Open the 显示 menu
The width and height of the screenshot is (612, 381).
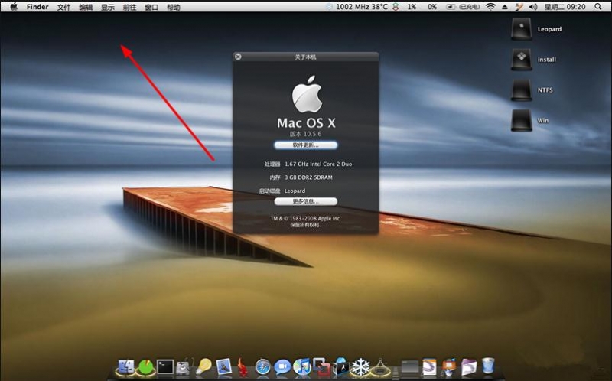[108, 7]
